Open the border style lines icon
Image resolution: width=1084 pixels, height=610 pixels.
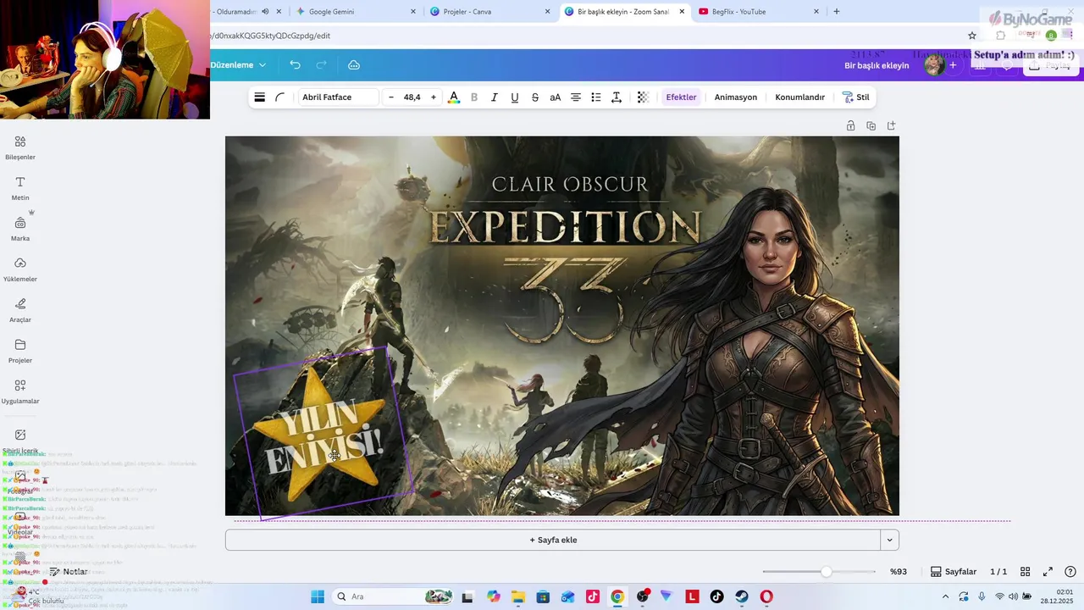[x=260, y=97]
